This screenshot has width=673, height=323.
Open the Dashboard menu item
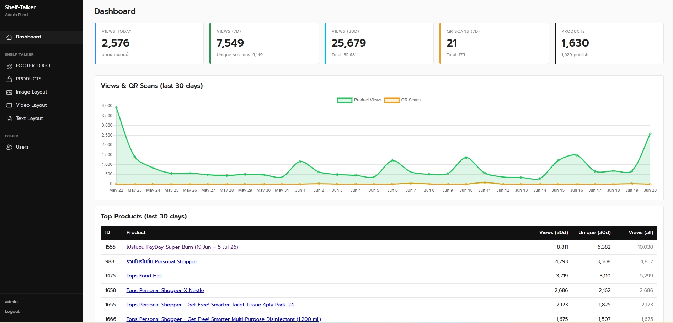click(x=42, y=37)
